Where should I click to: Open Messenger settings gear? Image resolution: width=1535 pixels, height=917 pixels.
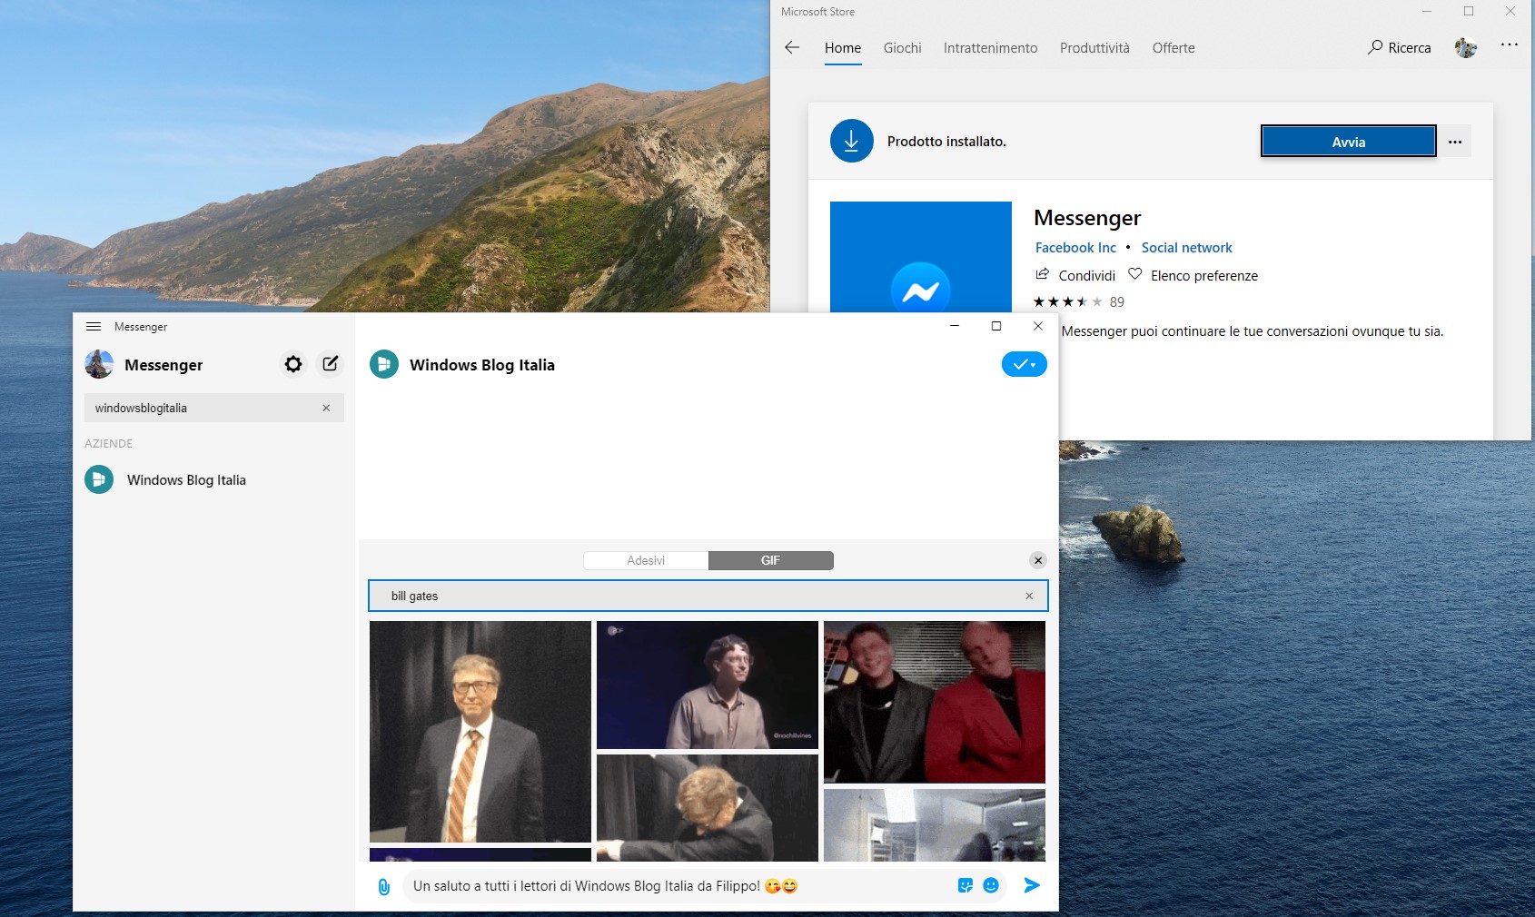pos(293,364)
